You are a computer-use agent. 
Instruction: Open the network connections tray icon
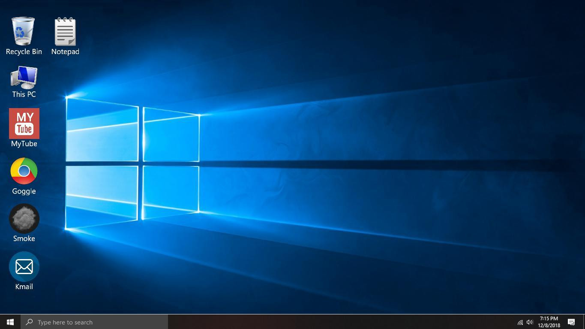click(x=520, y=322)
